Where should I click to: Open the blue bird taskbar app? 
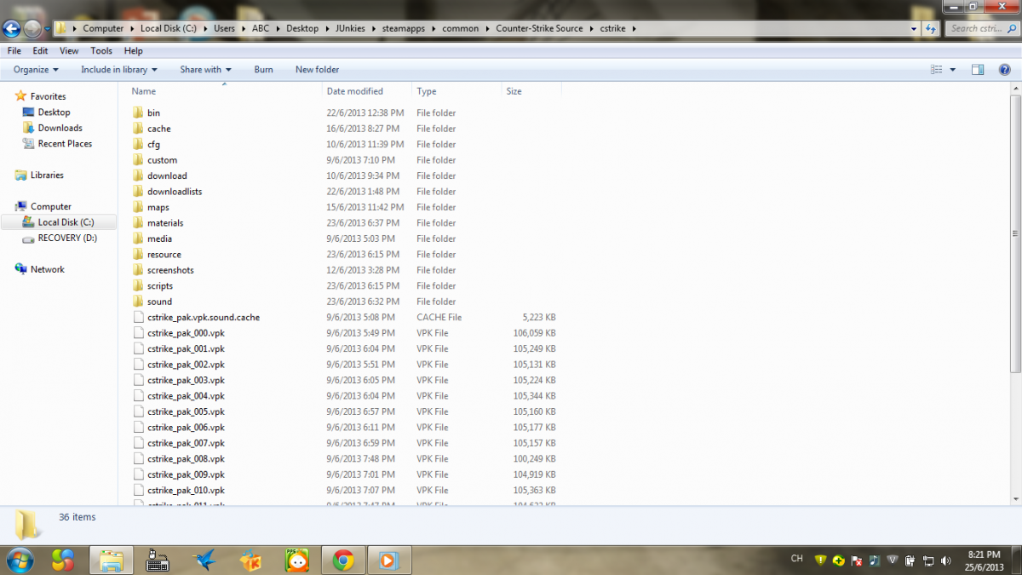pos(205,560)
